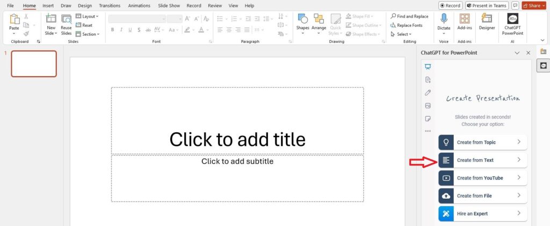Screen dimensions: 550x226
Task: Justify text alignment icon
Action: pyautogui.click(x=247, y=30)
